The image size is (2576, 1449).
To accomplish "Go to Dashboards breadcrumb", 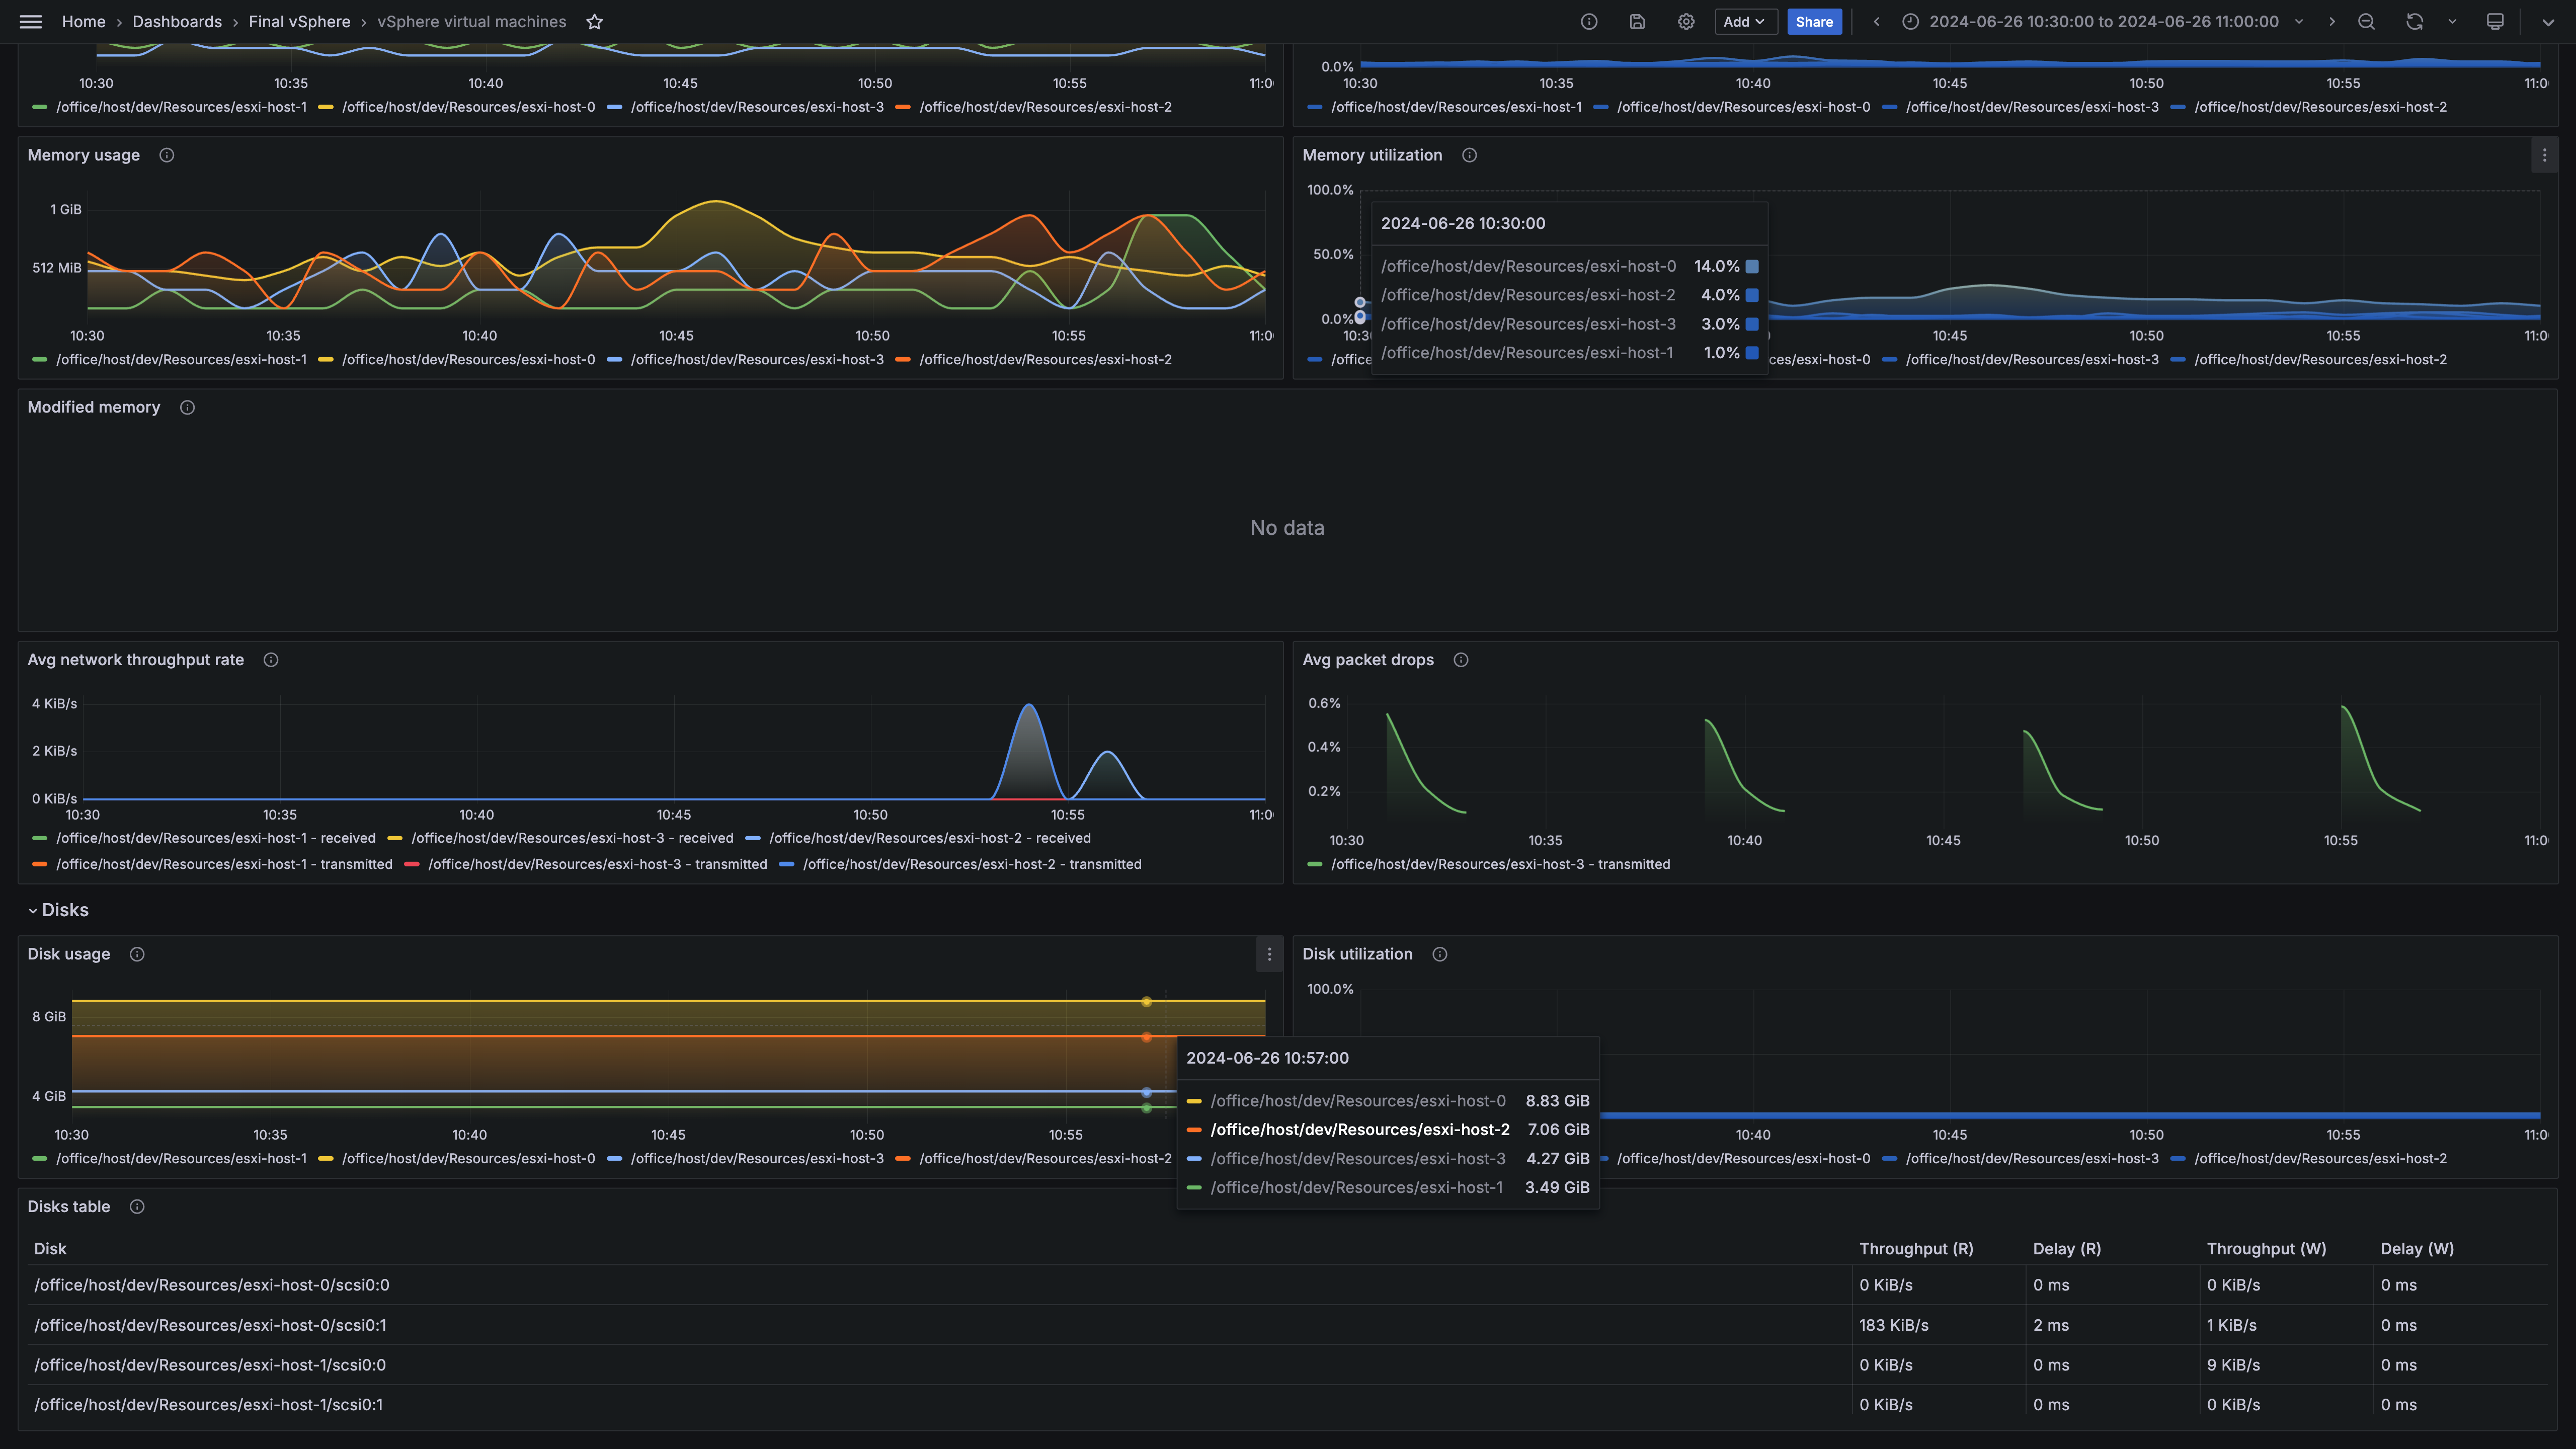I will click(177, 22).
